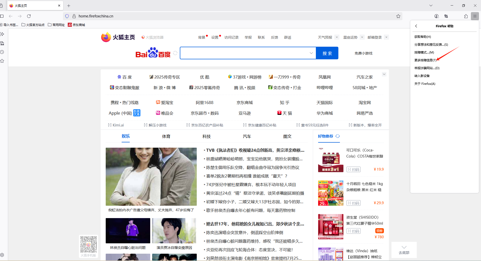Viewport: 481px width, 261px height.
Task: Click the screenshot crop tool icon
Action: click(x=446, y=16)
